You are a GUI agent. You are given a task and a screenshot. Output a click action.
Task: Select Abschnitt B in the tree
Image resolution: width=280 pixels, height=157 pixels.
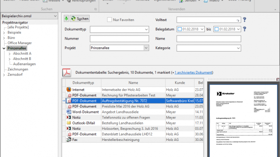22,59
